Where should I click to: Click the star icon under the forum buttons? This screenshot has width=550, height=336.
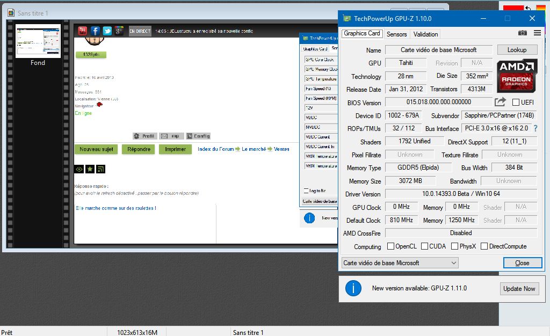click(x=90, y=169)
